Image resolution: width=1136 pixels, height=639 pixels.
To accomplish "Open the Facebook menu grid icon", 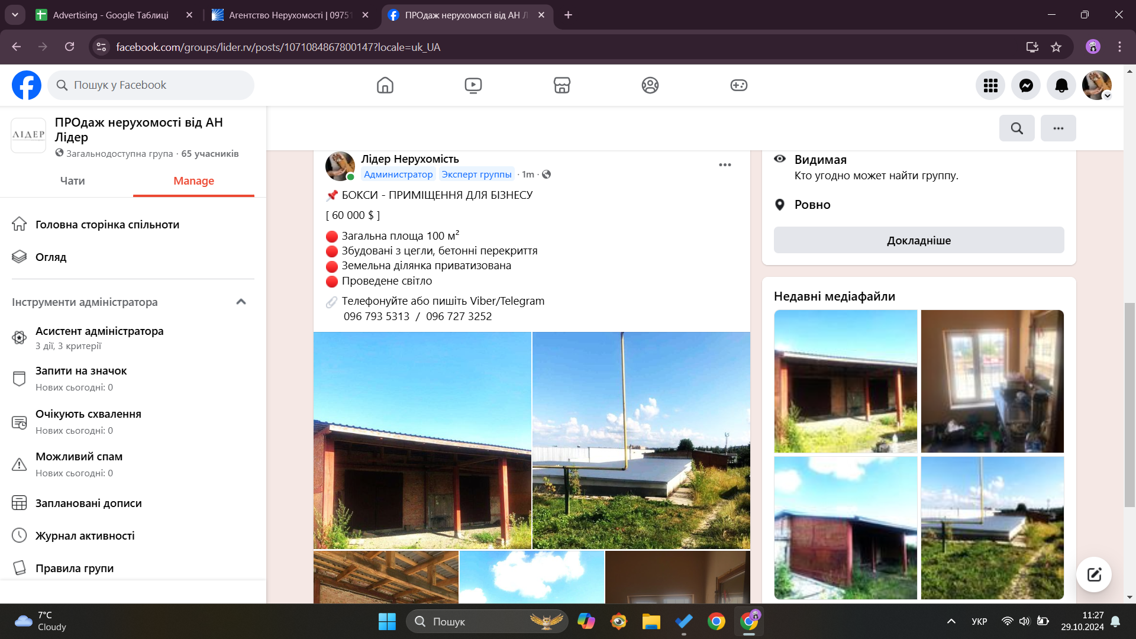I will tap(990, 85).
